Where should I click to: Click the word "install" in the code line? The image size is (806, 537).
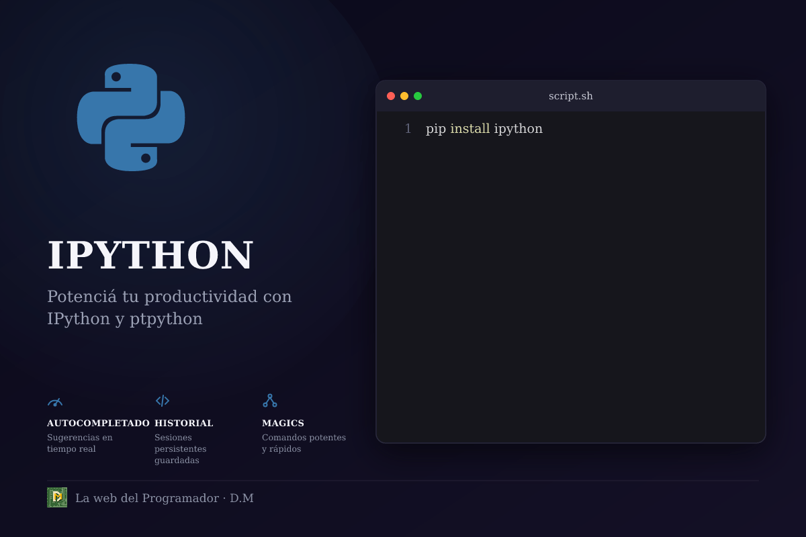(470, 129)
